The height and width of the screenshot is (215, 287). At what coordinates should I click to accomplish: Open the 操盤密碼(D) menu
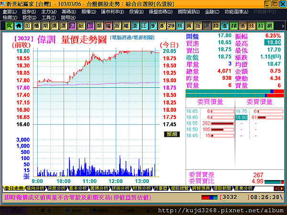161,11
